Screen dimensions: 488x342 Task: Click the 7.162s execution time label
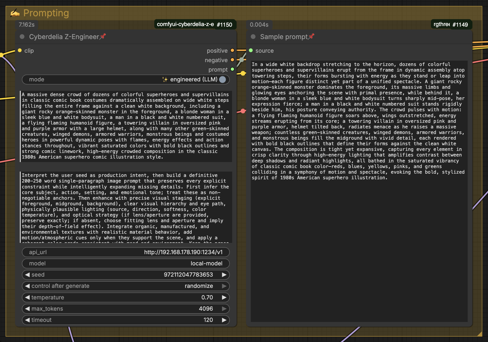point(27,25)
